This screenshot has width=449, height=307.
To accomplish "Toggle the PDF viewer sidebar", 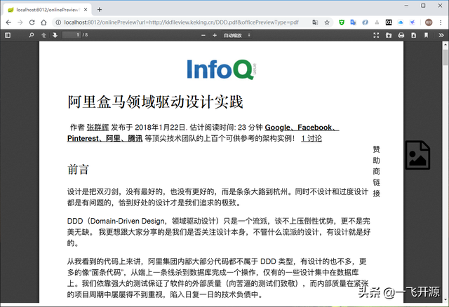I will point(8,35).
